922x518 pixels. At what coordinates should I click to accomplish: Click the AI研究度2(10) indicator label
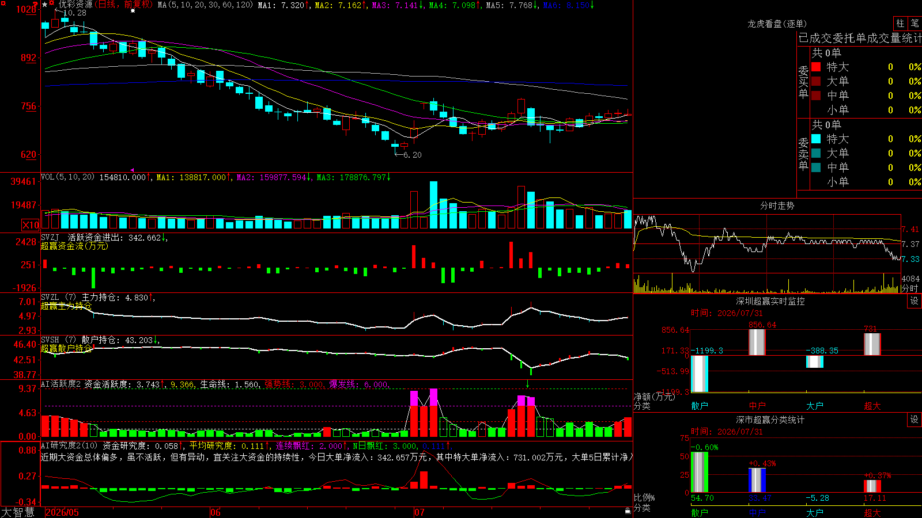click(69, 445)
